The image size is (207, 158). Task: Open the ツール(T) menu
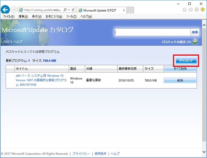click(x=71, y=17)
